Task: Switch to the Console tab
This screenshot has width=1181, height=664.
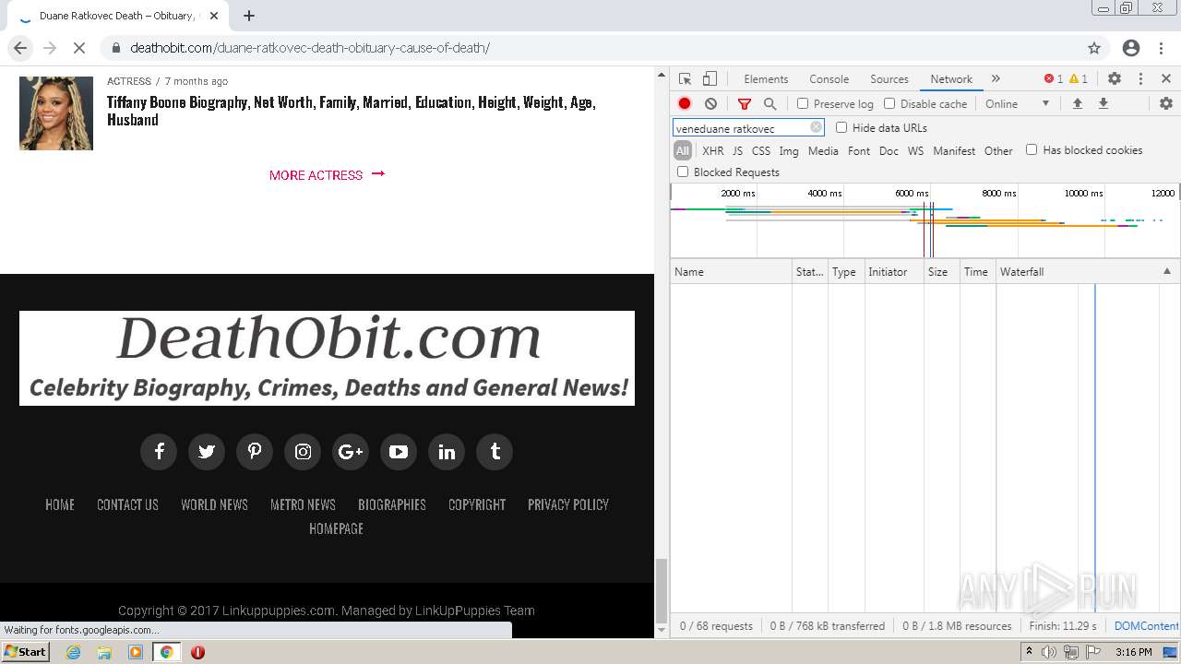Action: [x=829, y=79]
